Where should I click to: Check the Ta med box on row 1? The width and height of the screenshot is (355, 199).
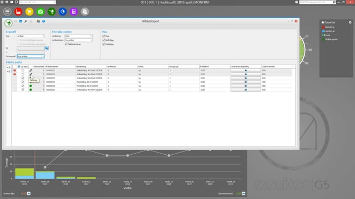pos(23,70)
